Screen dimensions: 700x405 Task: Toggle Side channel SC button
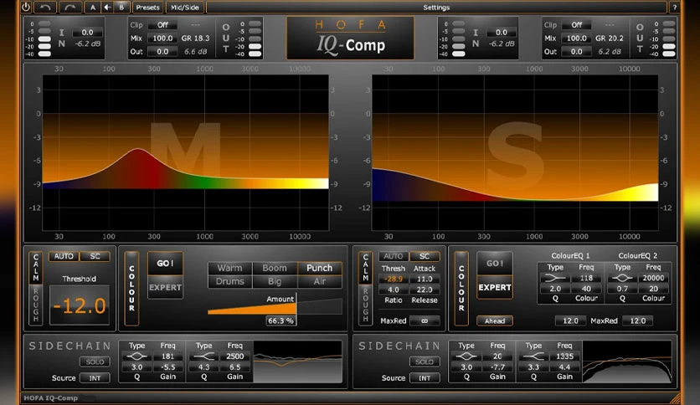[425, 256]
